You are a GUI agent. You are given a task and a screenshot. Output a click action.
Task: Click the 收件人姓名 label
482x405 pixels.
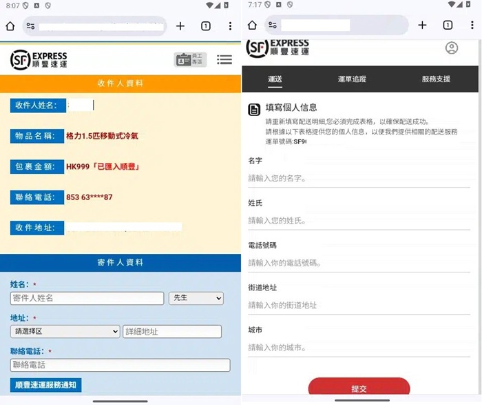point(38,106)
